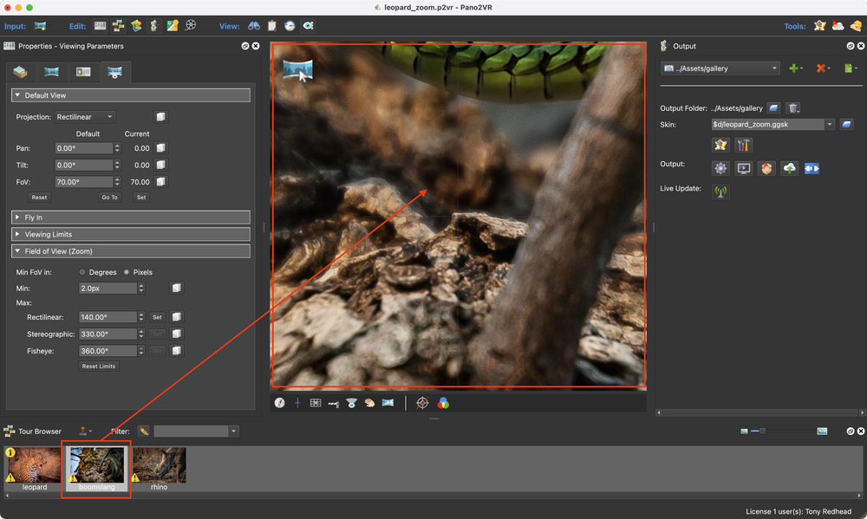Click the green plus add output icon
This screenshot has width=867, height=519.
(x=792, y=68)
